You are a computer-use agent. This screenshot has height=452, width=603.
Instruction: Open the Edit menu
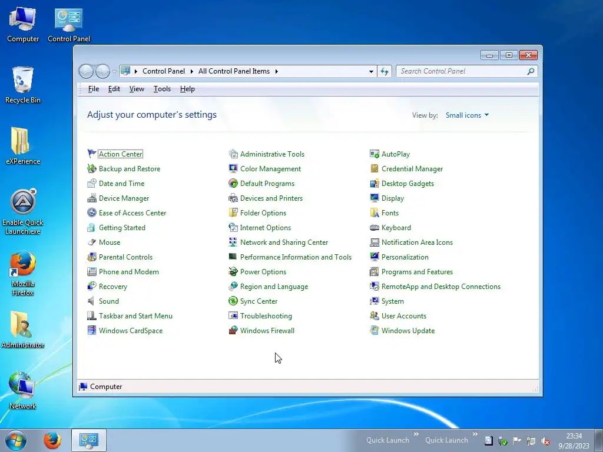[114, 89]
